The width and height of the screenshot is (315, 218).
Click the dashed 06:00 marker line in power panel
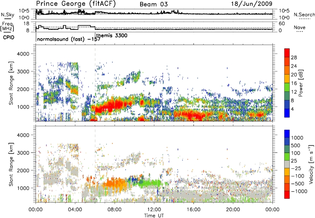pyautogui.click(x=95, y=83)
